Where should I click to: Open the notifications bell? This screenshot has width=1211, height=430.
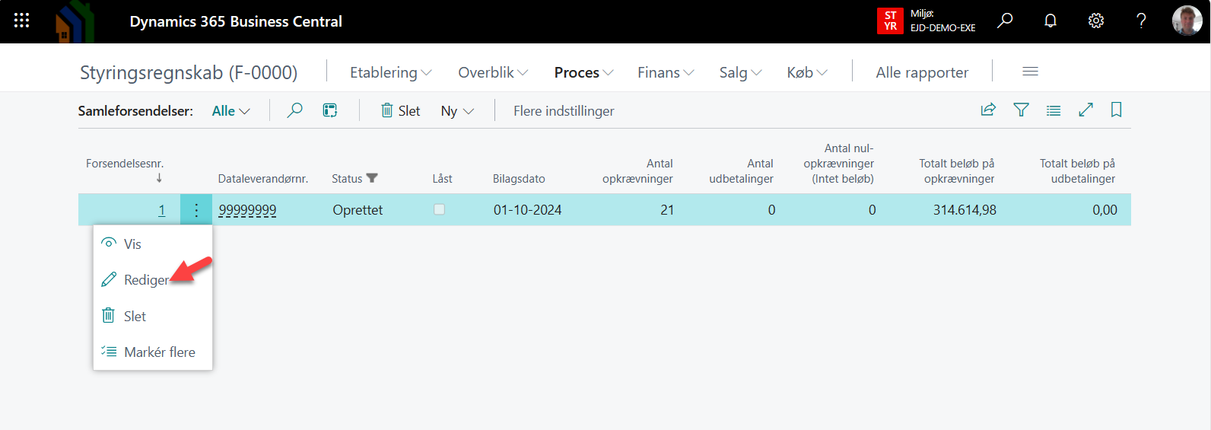pos(1050,21)
